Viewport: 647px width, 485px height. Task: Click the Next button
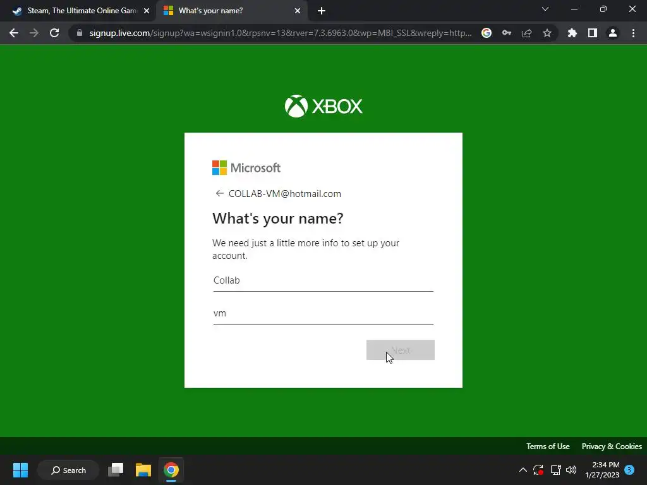click(x=400, y=350)
